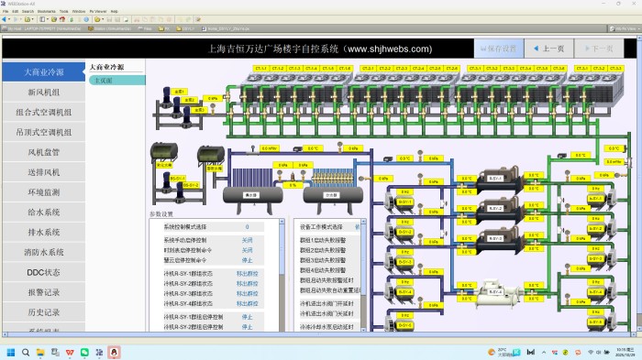642x360 pixels.
Task: Toggle 系统手动启停控制 value 关闭
Action: [x=247, y=240]
